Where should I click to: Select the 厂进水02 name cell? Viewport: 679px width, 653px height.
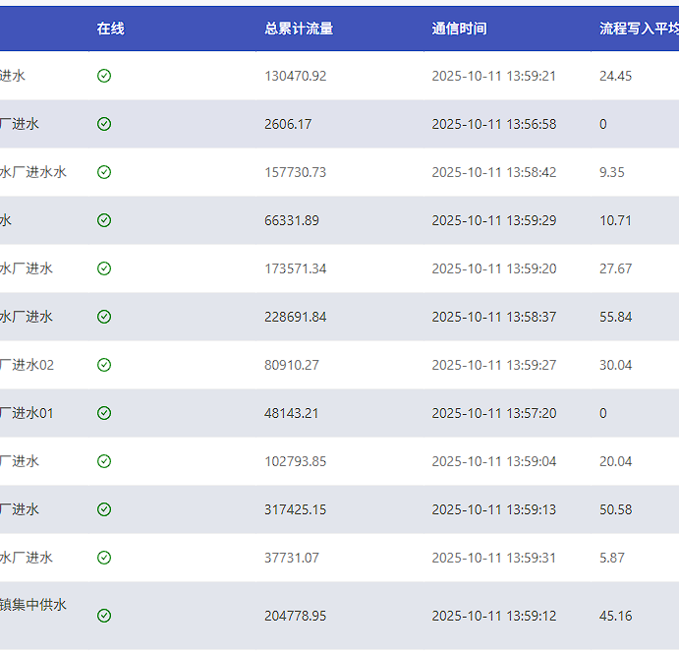click(x=28, y=365)
